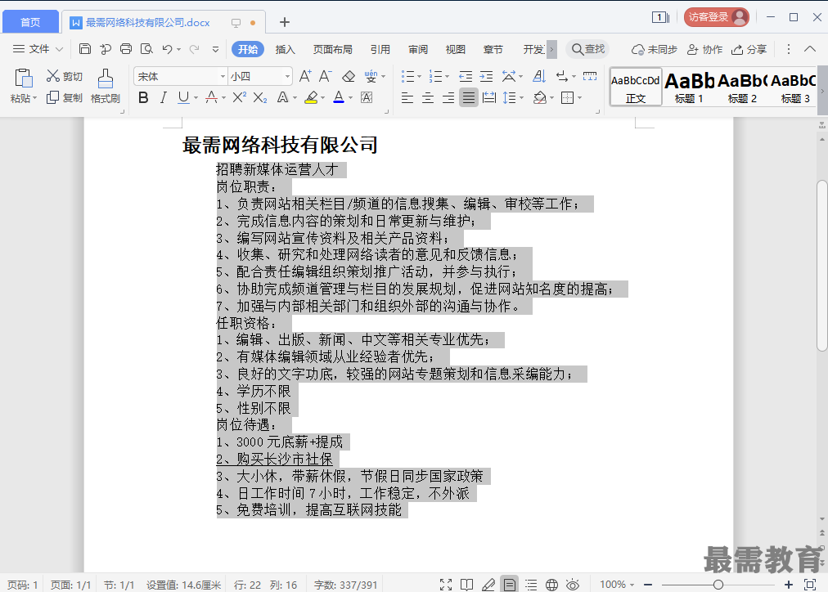Image resolution: width=828 pixels, height=592 pixels.
Task: Switch to web layout globe icon
Action: [551, 585]
